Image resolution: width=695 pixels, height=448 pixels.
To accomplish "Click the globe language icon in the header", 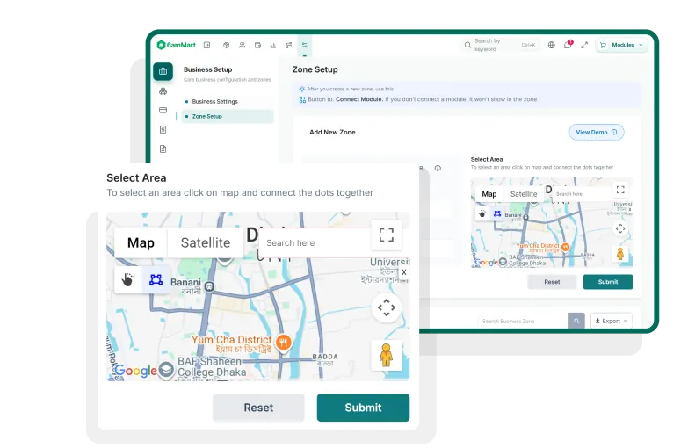I will tap(552, 45).
